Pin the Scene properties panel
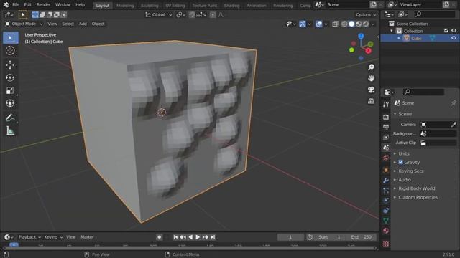This screenshot has height=258, width=460. [454, 103]
